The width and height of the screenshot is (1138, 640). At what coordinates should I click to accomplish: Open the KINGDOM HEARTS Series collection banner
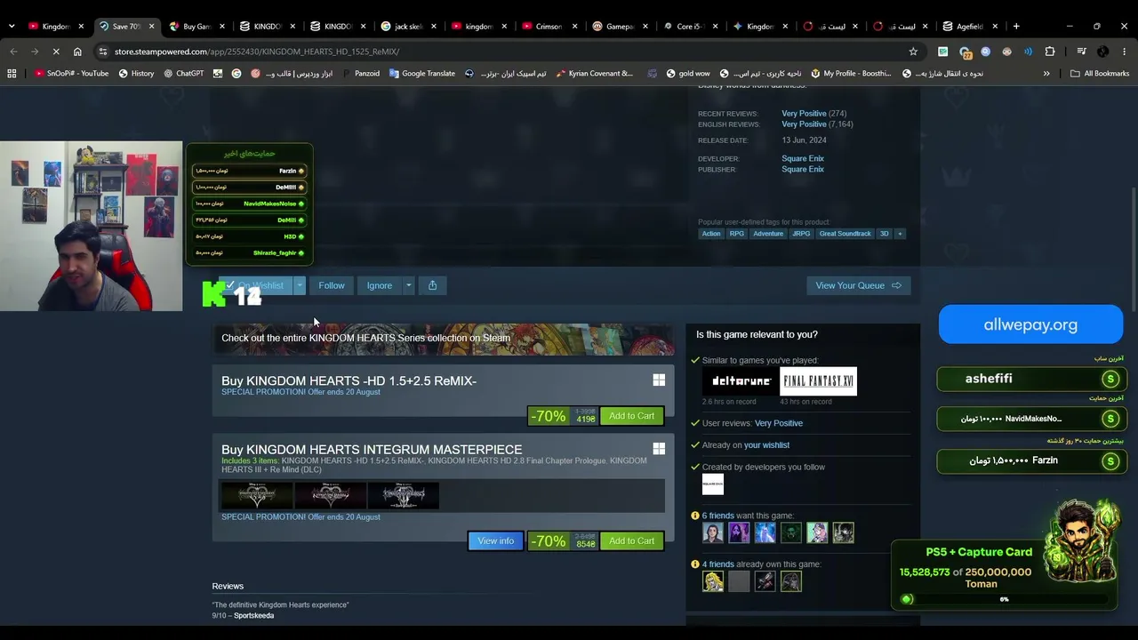[x=444, y=339]
